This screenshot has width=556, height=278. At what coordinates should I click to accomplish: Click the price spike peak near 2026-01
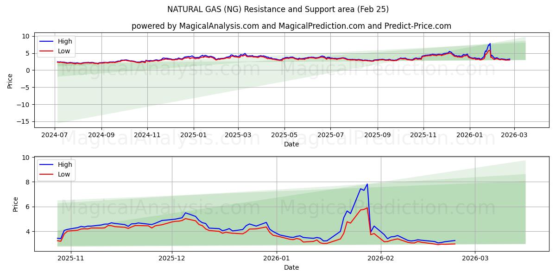pyautogui.click(x=489, y=43)
